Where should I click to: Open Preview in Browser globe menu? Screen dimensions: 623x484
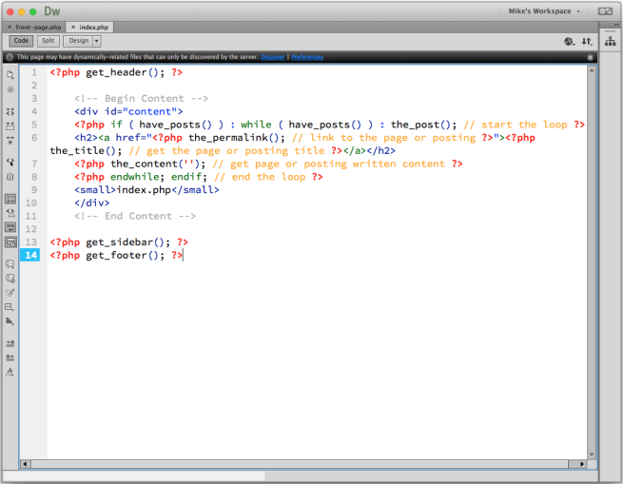(570, 41)
